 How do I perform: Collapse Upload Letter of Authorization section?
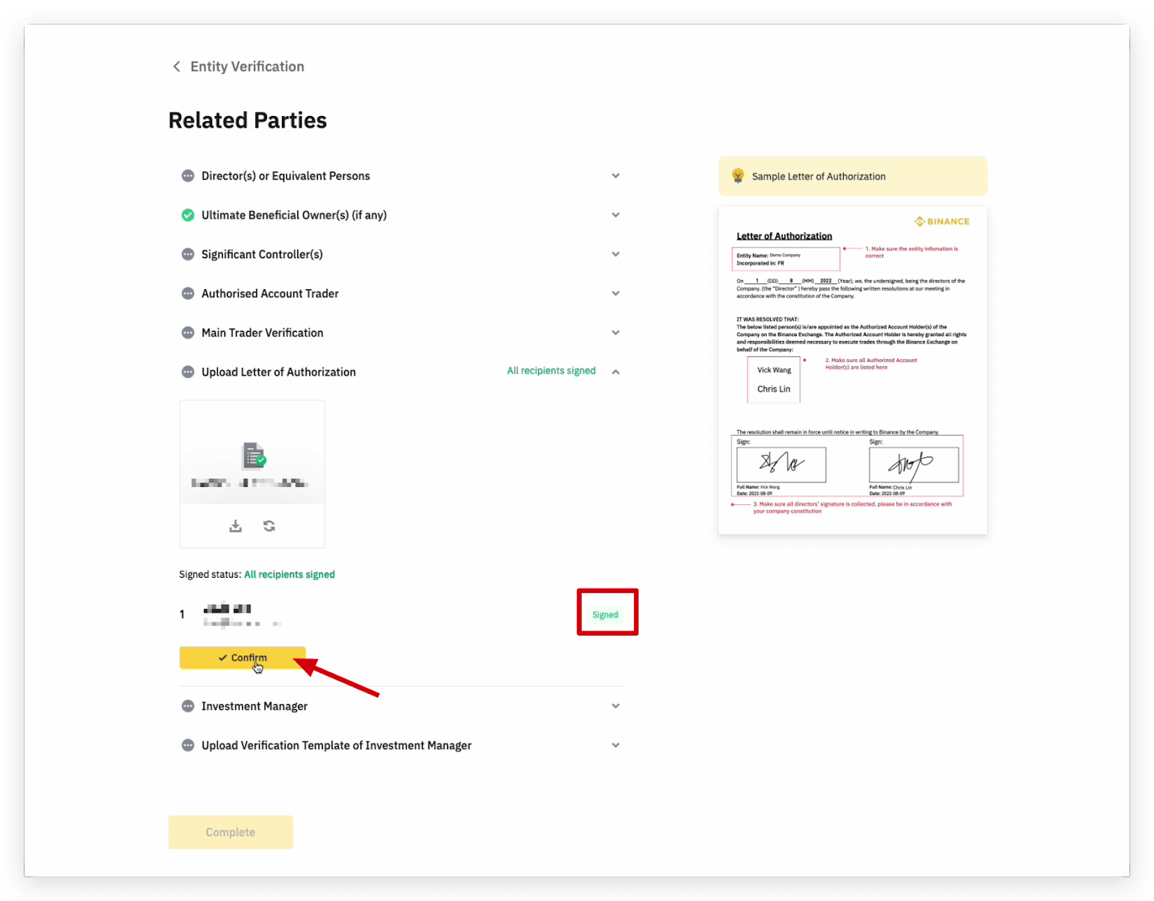click(615, 372)
